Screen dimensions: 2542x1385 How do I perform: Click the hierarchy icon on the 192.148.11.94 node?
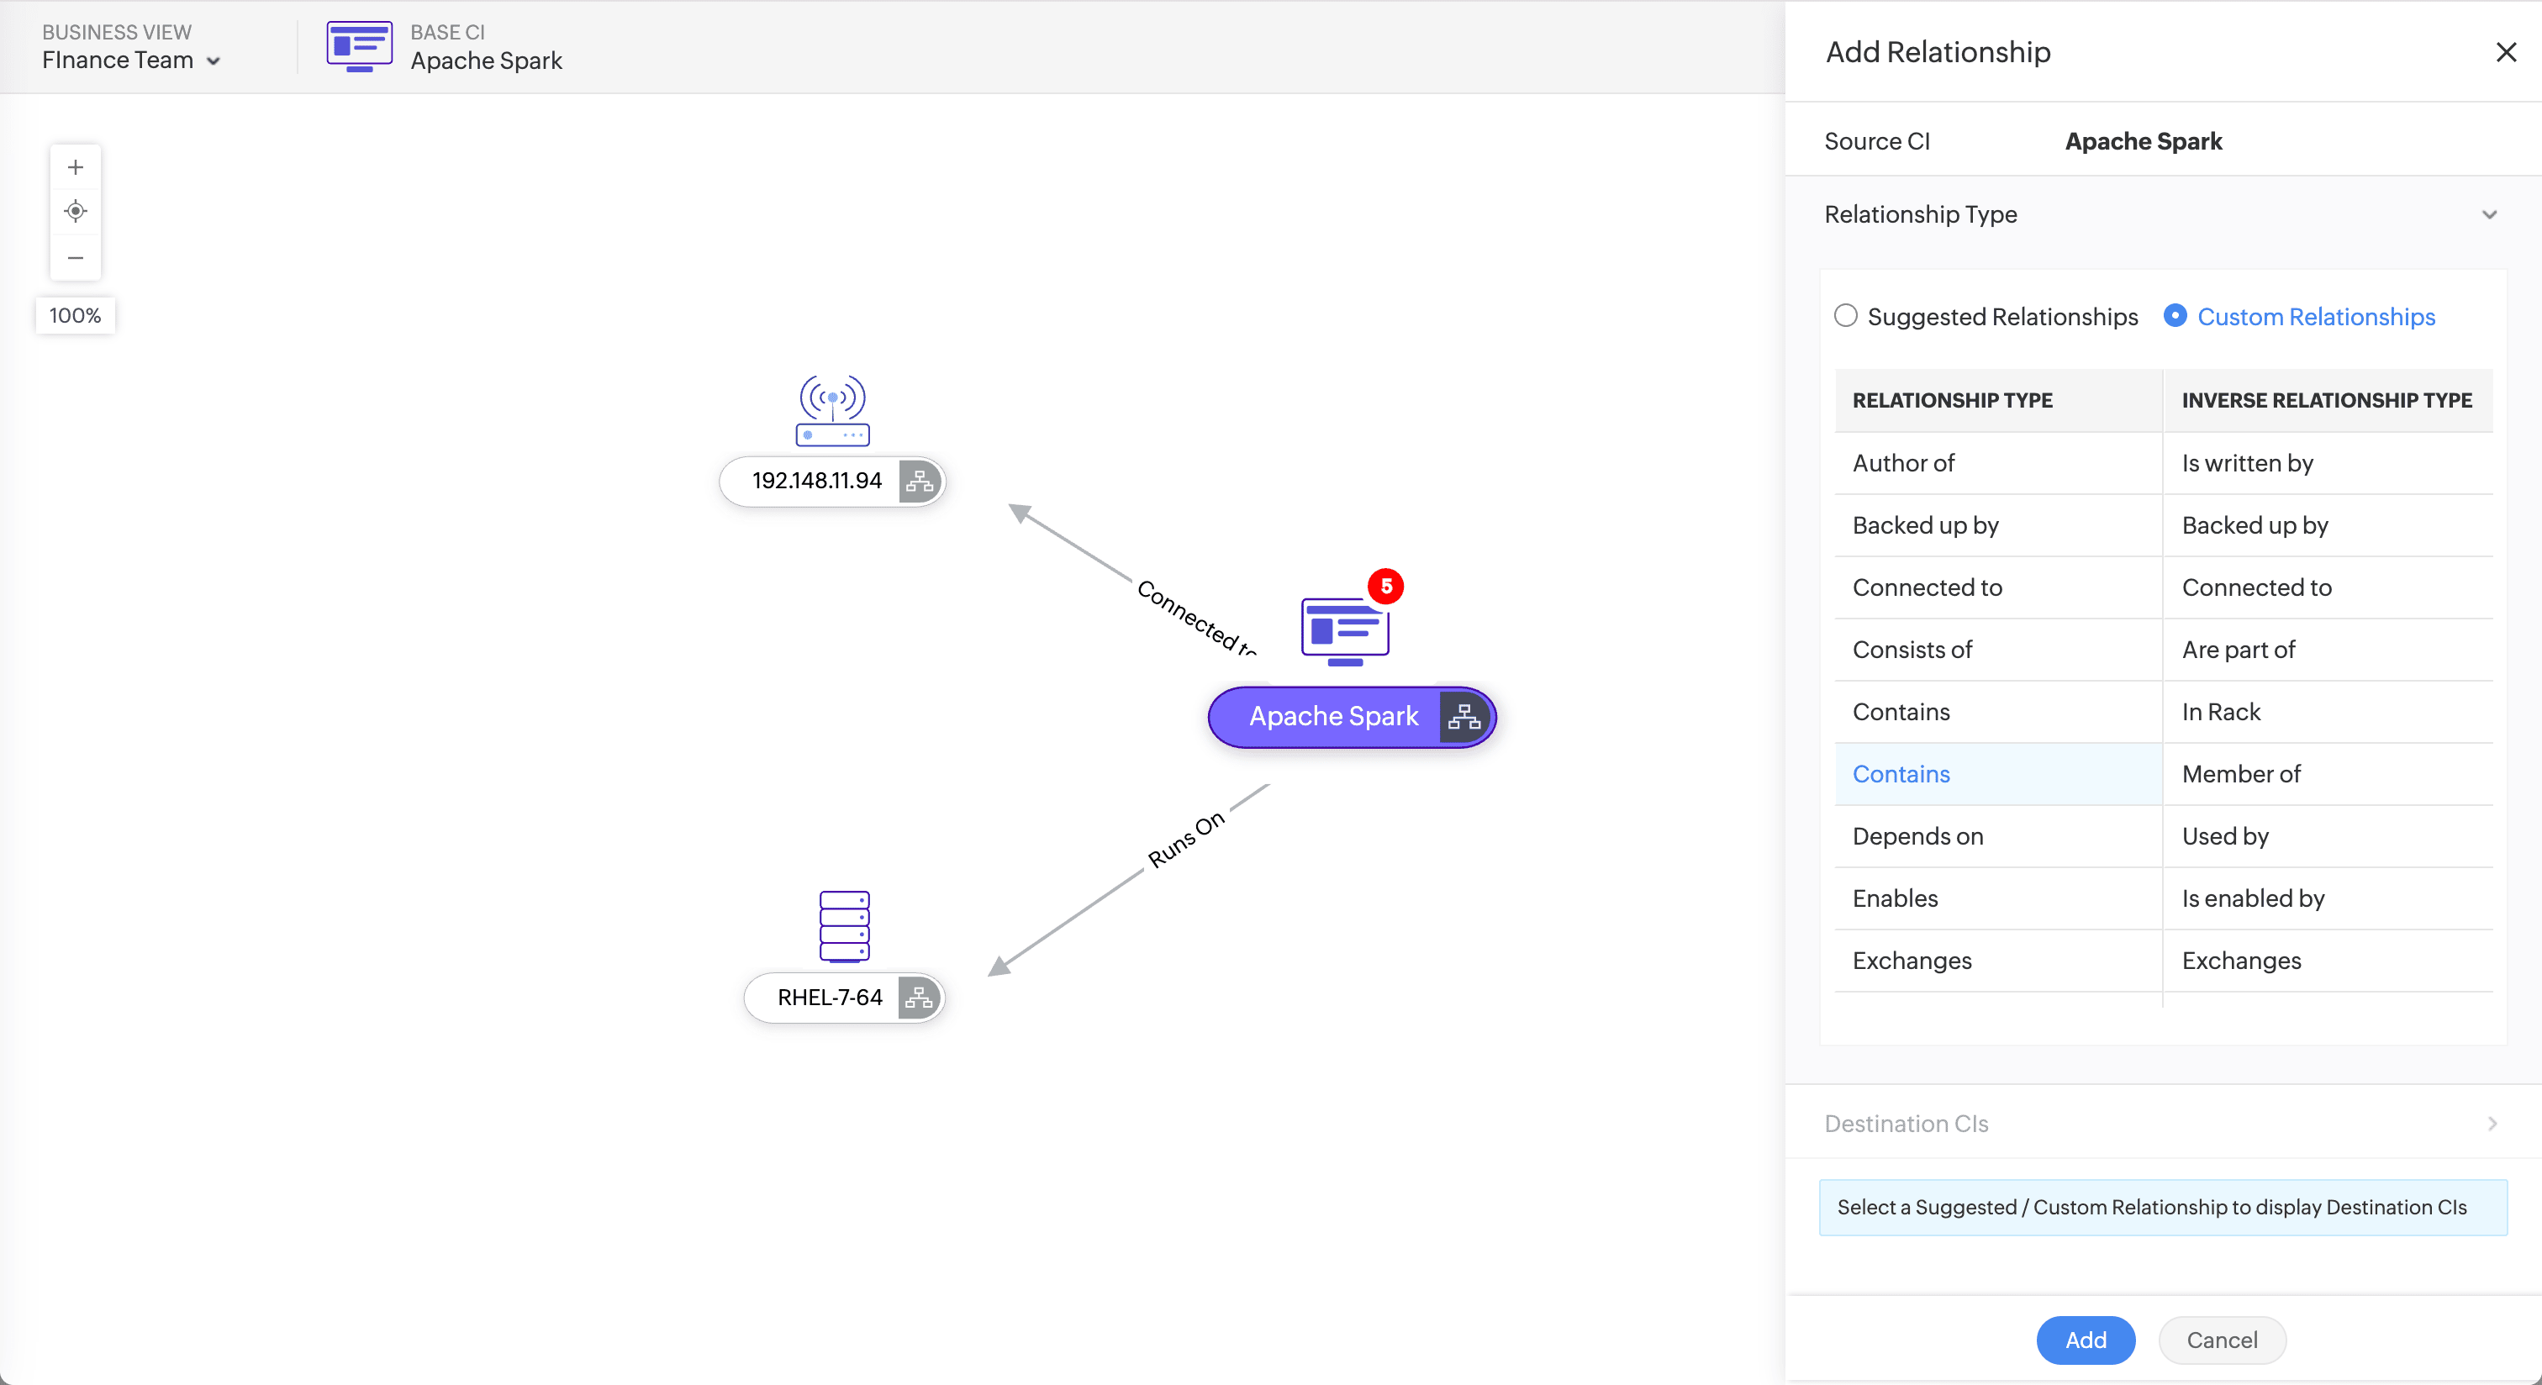pyautogui.click(x=919, y=482)
